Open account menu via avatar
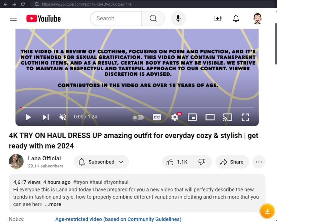The image size is (331, 222). [258, 18]
